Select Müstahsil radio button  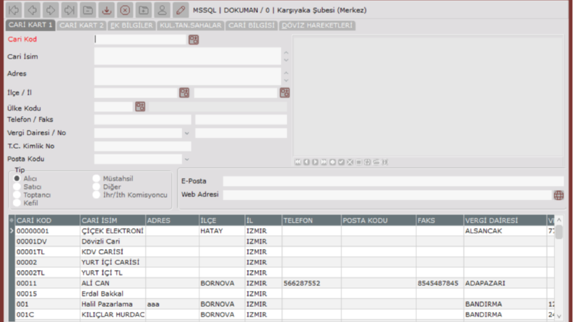pos(96,178)
